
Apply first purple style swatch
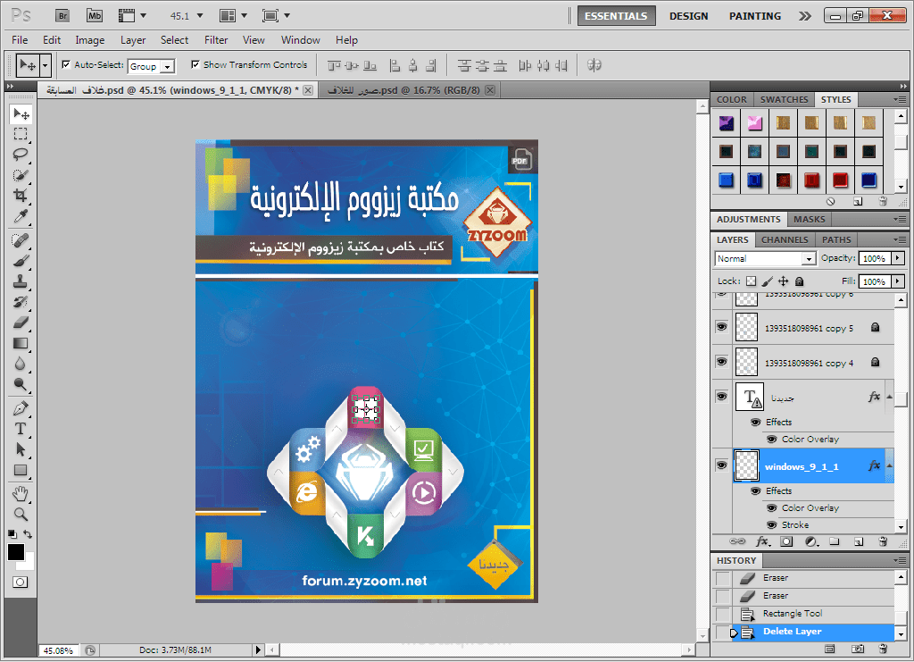(727, 123)
